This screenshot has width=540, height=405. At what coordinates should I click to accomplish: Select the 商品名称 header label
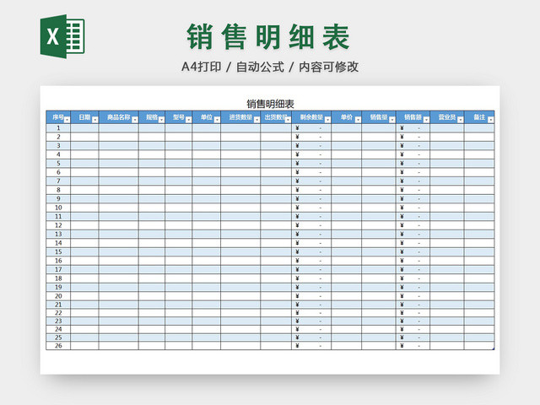pyautogui.click(x=118, y=117)
